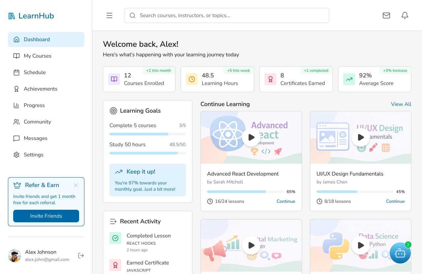Screen dimensions: 422x274
Task: Open the Settings menu item
Action: [x=33, y=154]
